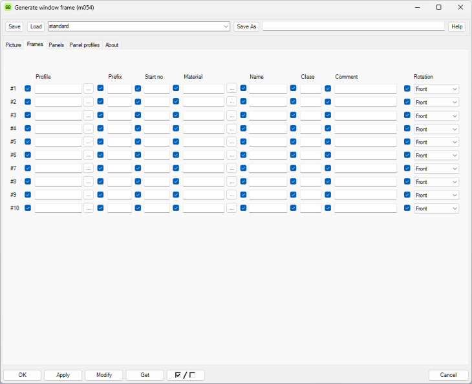This screenshot has width=472, height=384.
Task: Open profile browse button for row #8
Action: (x=88, y=182)
